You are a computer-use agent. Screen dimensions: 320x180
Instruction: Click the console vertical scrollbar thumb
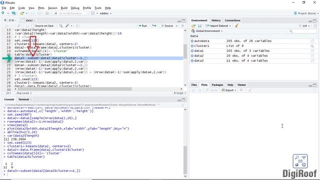pos(185,159)
